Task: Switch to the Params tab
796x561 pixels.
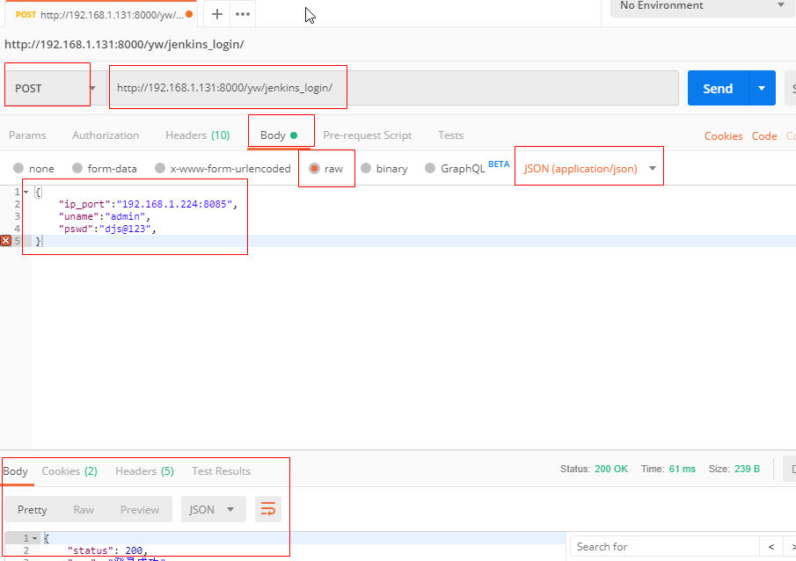Action: (27, 135)
